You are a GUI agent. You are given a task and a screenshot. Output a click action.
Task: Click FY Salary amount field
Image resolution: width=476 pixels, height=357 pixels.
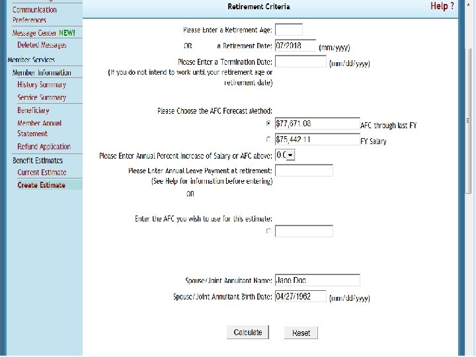(317, 139)
